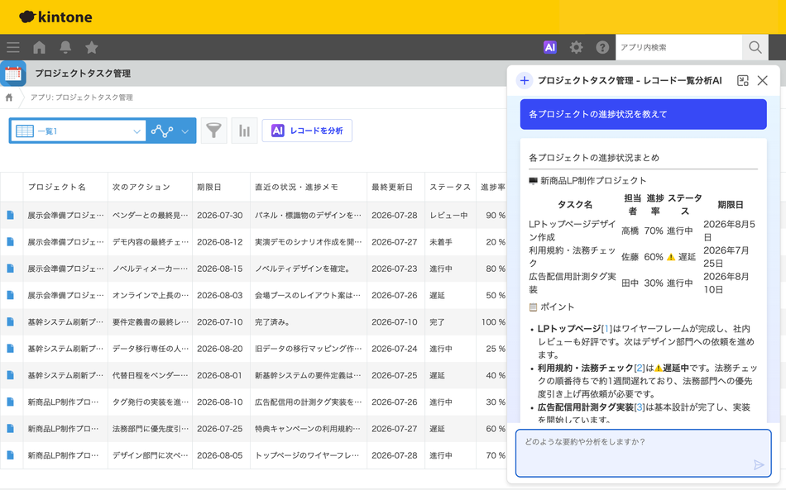Open the help question mark icon
786x490 pixels.
click(x=602, y=48)
